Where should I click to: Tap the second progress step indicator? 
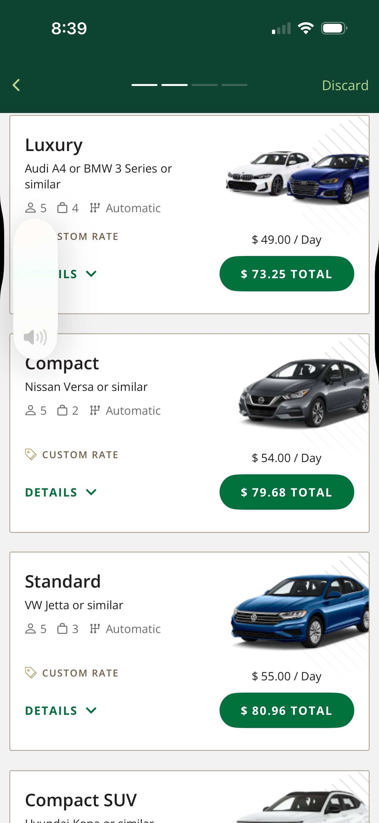point(175,85)
